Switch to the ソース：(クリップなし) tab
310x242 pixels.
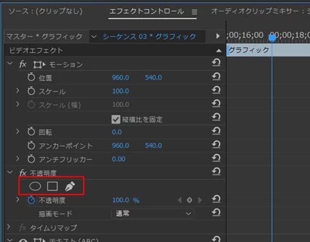coord(46,11)
